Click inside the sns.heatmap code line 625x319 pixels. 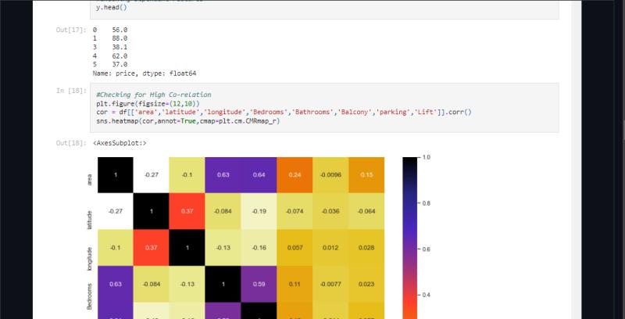pos(187,120)
